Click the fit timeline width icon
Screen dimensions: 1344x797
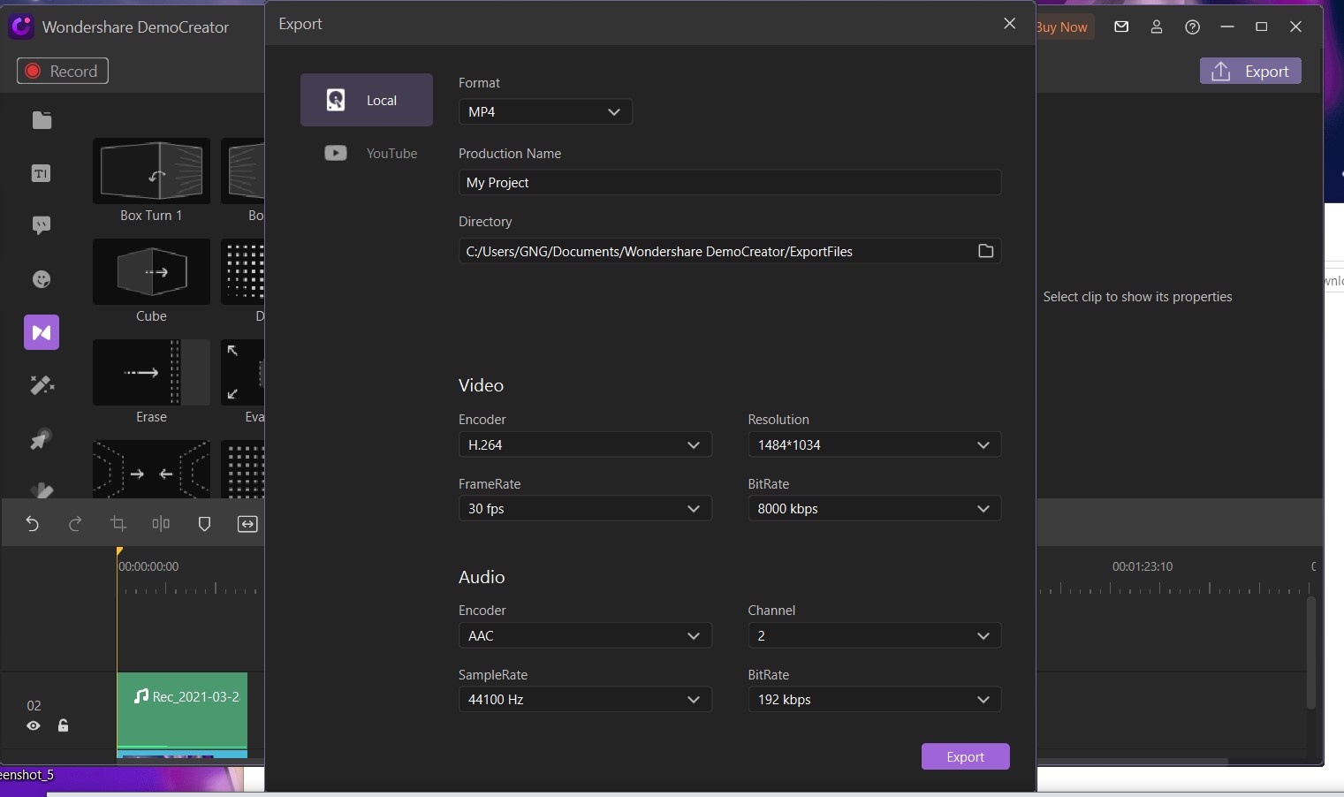click(x=247, y=524)
